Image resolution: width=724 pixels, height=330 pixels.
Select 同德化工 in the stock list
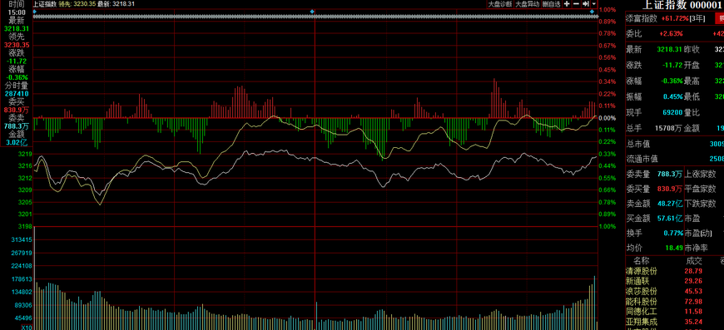click(x=641, y=312)
